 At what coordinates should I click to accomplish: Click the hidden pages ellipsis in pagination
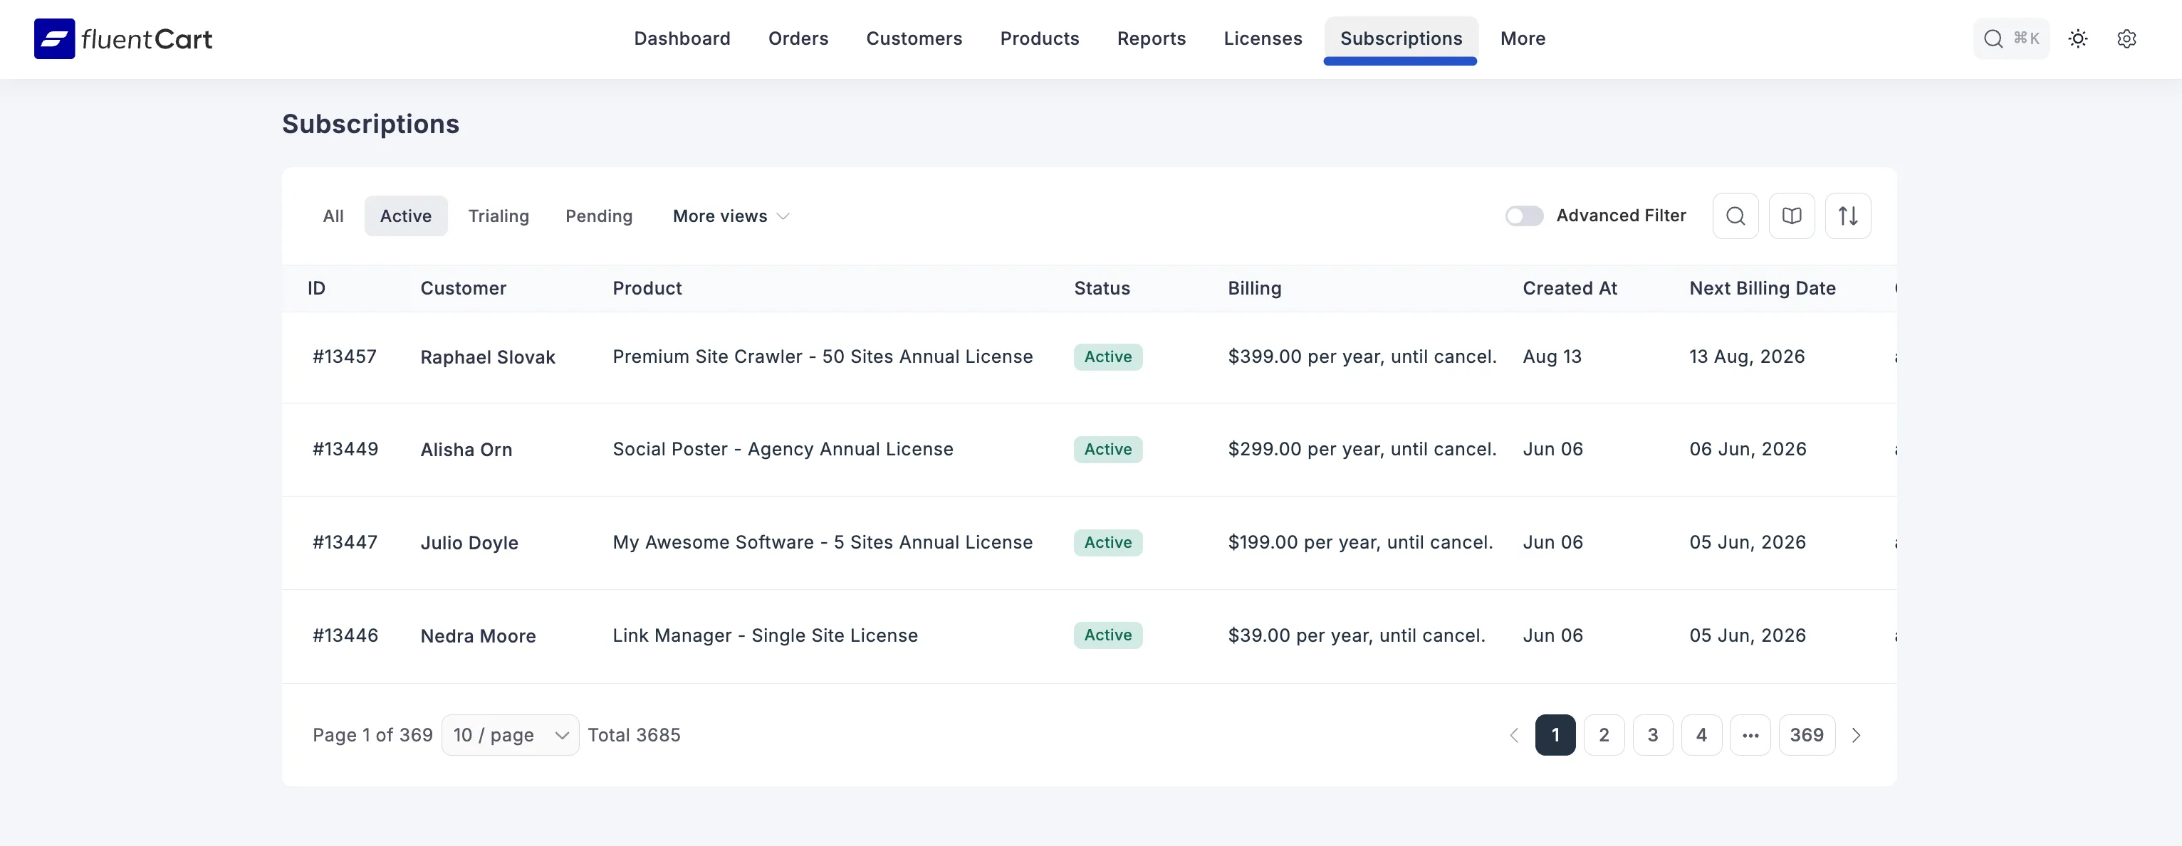point(1751,734)
